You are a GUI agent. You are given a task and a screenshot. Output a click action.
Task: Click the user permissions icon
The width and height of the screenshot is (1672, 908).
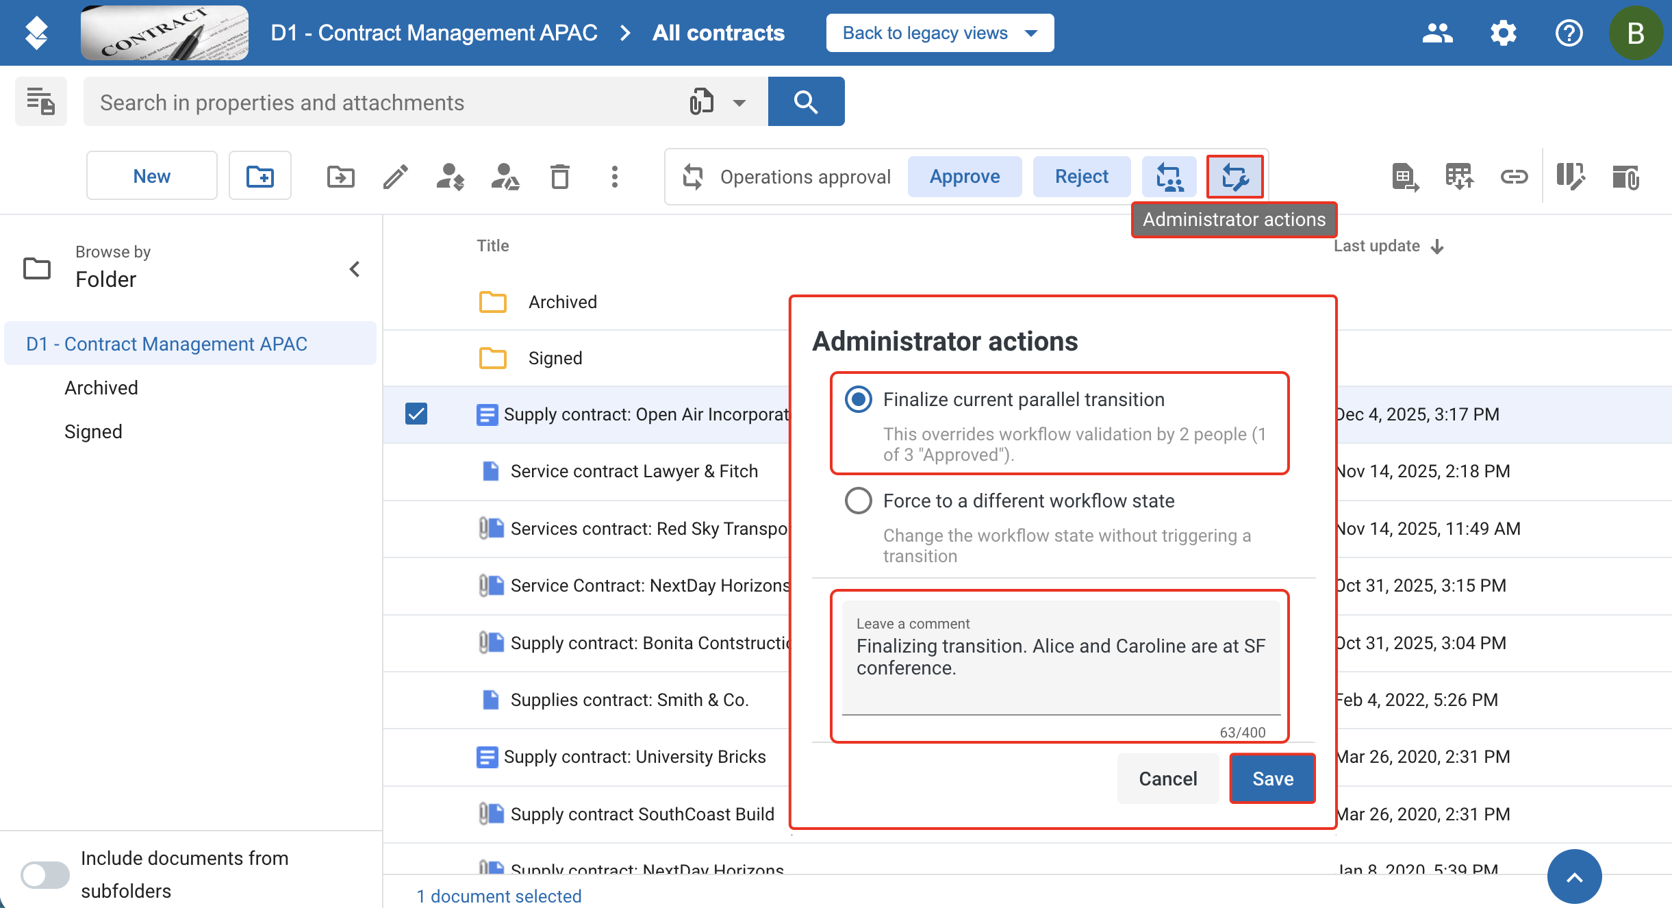click(x=505, y=177)
